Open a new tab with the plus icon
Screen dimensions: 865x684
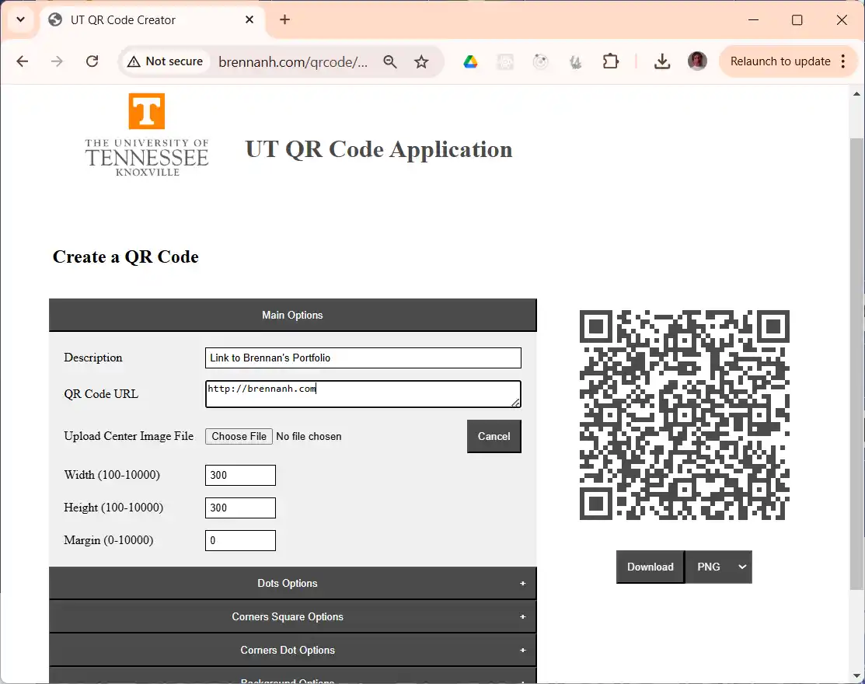[x=284, y=20]
